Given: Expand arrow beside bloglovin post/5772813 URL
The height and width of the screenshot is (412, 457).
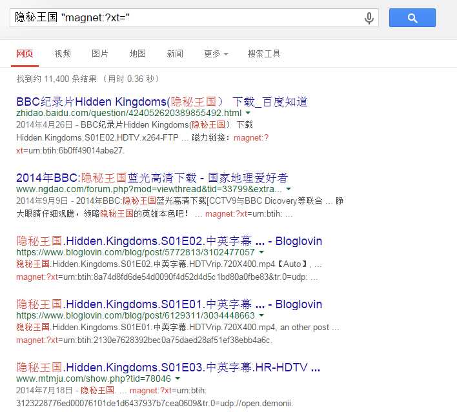Looking at the screenshot, I should [x=261, y=252].
